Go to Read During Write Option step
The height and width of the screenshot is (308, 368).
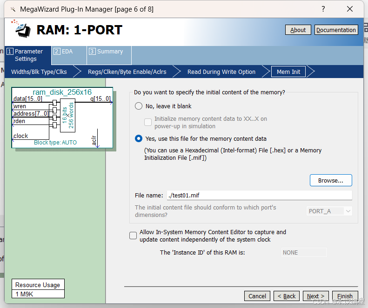click(221, 72)
